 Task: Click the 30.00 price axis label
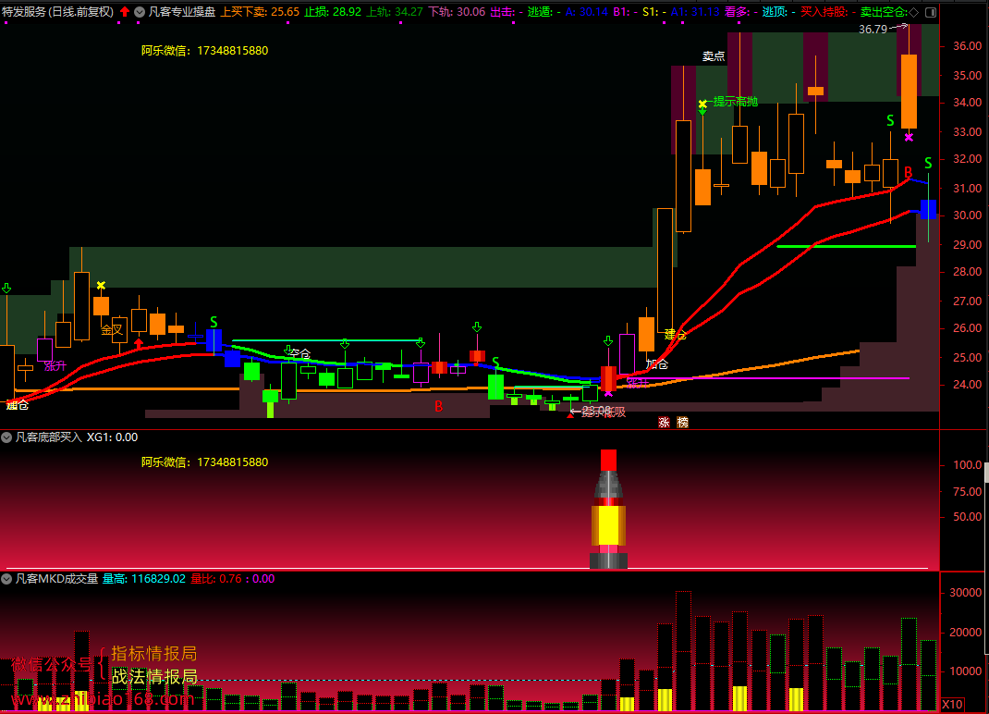(x=967, y=215)
